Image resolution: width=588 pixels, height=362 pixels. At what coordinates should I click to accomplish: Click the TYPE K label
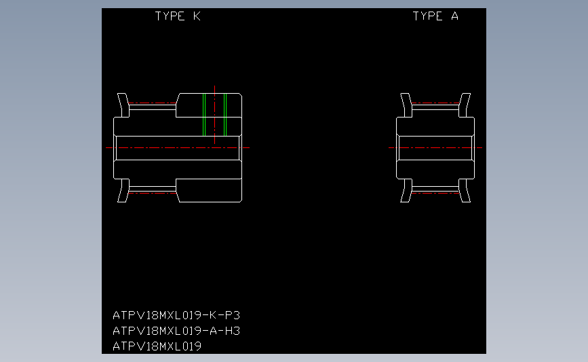(178, 16)
